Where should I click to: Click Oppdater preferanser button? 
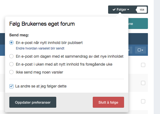33,102
